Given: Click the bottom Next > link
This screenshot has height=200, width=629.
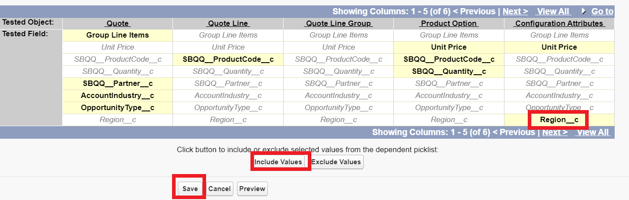Looking at the screenshot, I should pos(555,132).
